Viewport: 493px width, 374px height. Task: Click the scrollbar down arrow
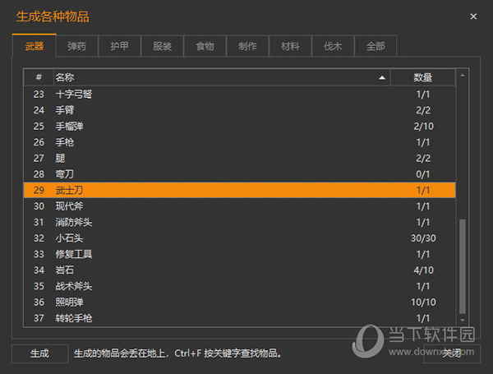(462, 321)
